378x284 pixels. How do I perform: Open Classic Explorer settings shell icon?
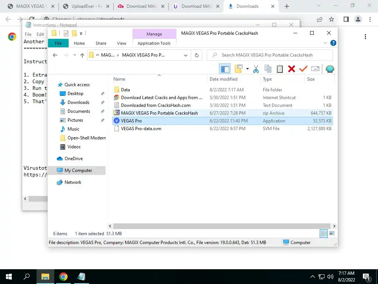click(x=330, y=69)
